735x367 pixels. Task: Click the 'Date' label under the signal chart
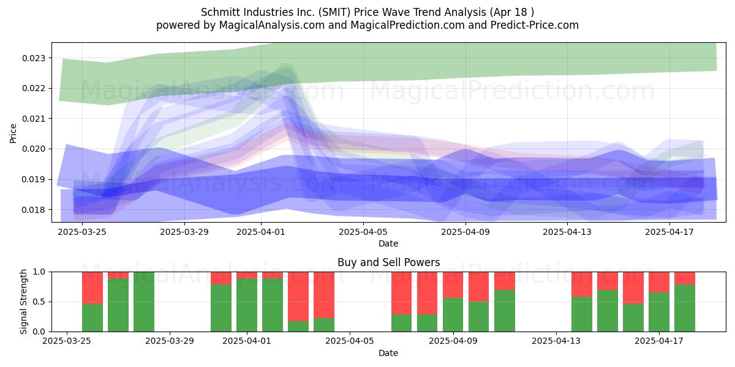point(388,353)
